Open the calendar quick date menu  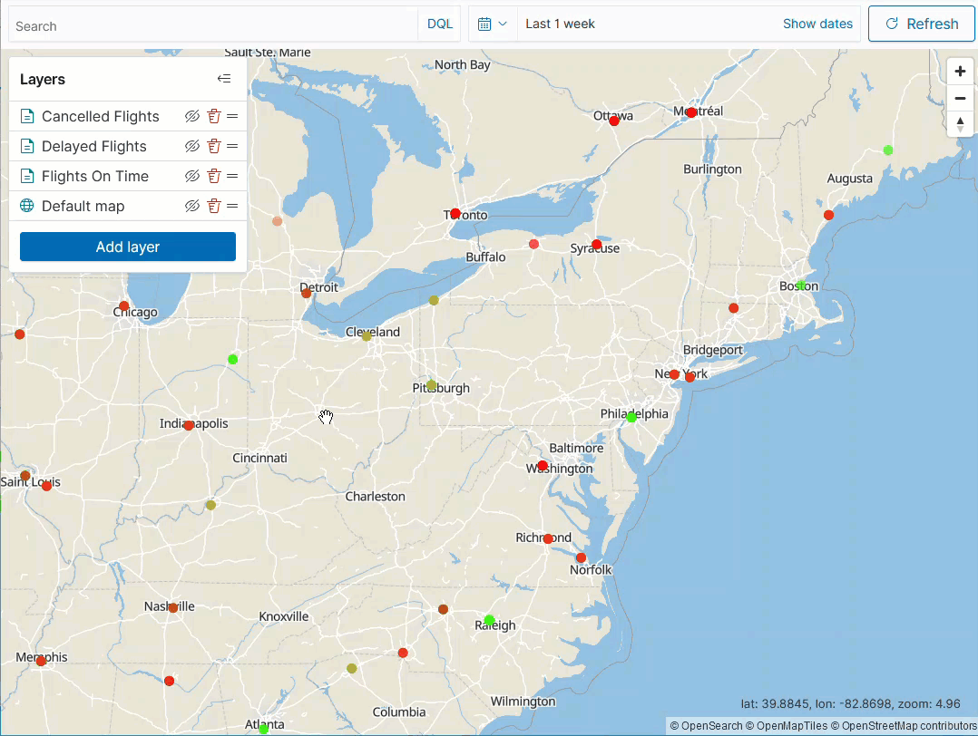pyautogui.click(x=492, y=24)
